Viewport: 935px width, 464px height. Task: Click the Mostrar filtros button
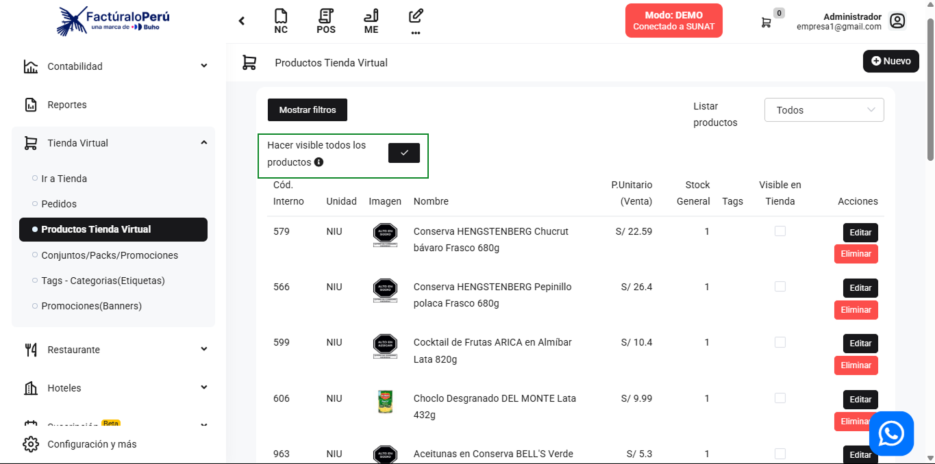308,110
